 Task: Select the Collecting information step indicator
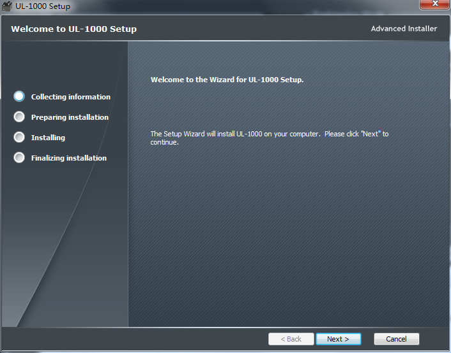point(19,96)
